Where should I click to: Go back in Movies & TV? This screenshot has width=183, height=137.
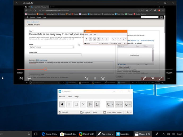(x=17, y=3)
